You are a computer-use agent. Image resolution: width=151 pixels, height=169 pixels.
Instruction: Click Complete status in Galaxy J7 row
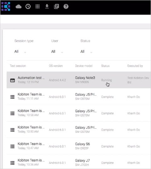[107, 163]
